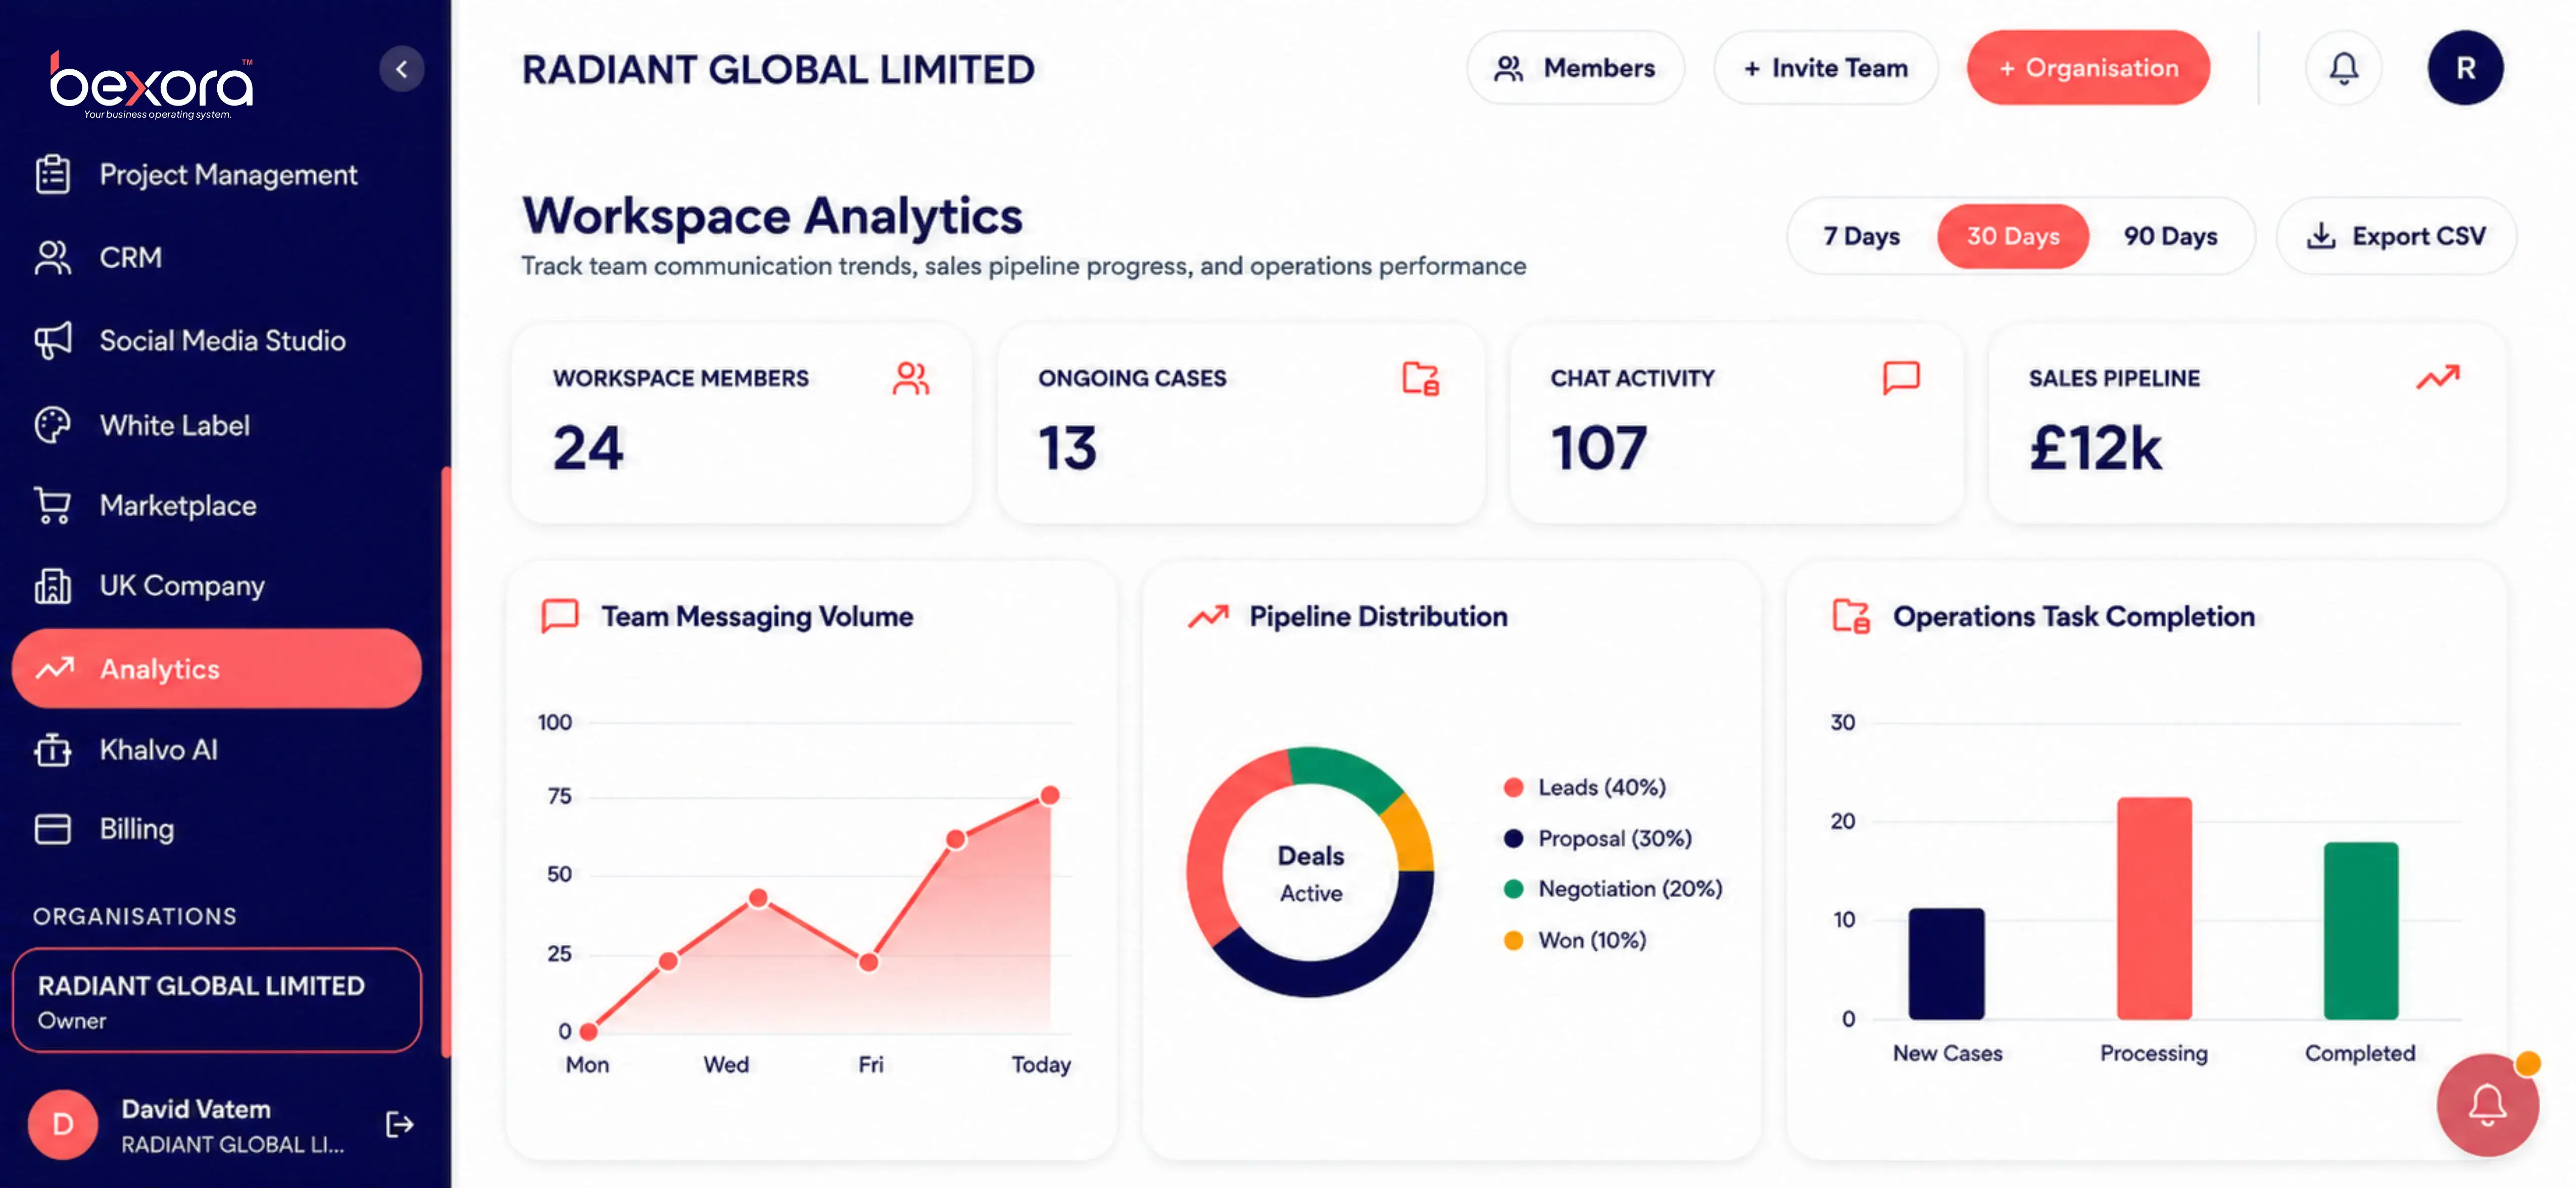
Task: Open notifications bell in the header
Action: click(x=2344, y=68)
